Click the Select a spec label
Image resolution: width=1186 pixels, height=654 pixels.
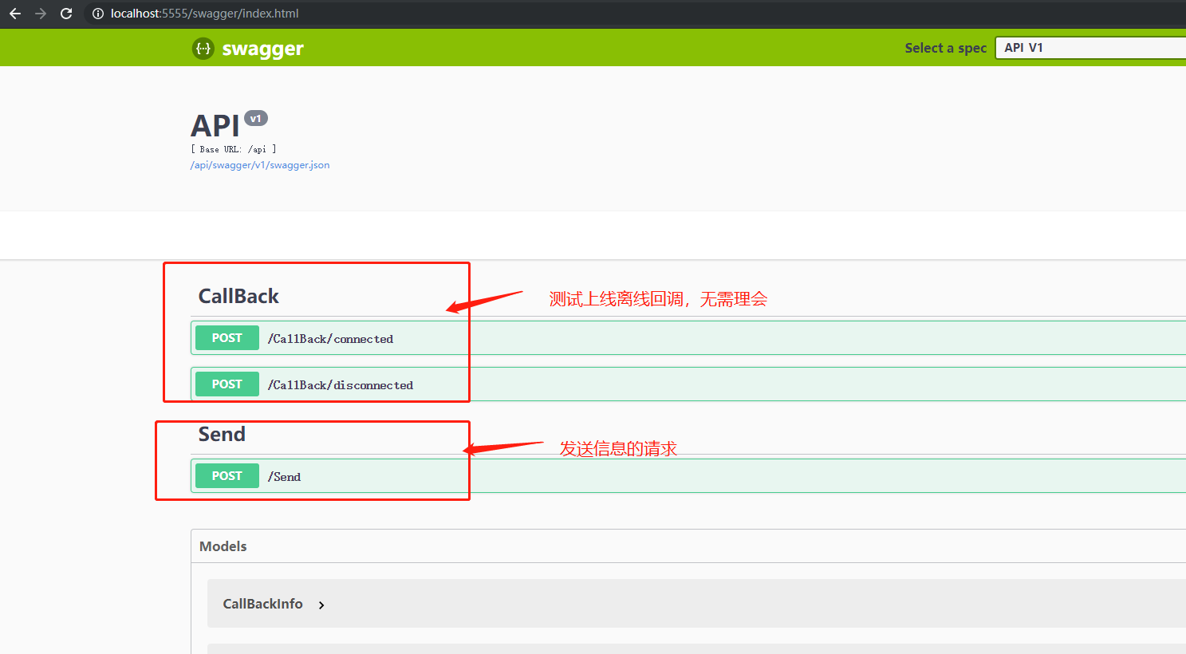tap(946, 48)
